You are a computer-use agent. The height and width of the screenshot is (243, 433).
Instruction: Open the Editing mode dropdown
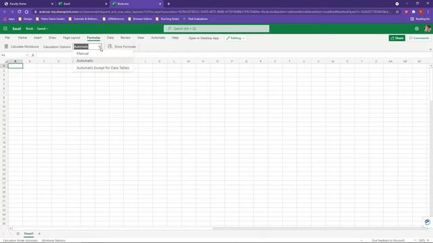(x=235, y=38)
